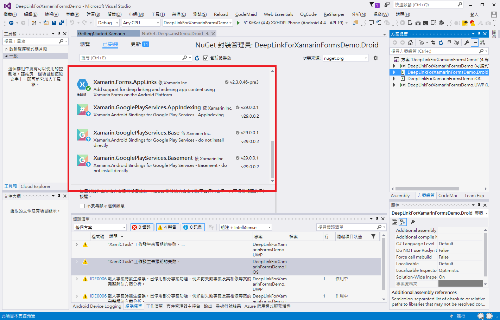Select Xamarin.Forms.AppLinks package
Screen dimensions: 500x320
point(170,88)
